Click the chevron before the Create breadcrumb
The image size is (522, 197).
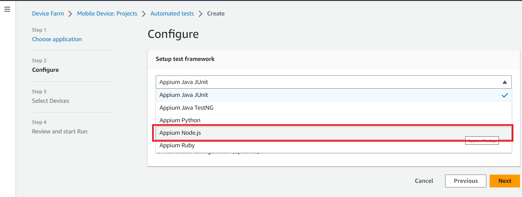click(200, 14)
